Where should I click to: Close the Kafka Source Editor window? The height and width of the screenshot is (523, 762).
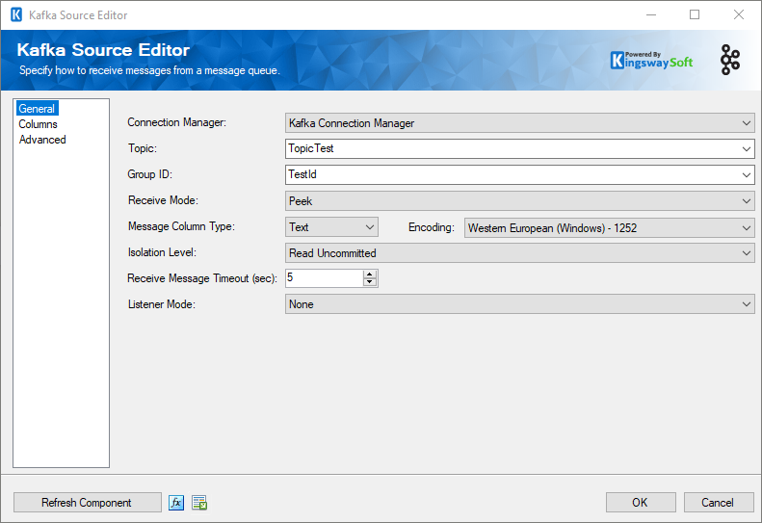tap(739, 15)
